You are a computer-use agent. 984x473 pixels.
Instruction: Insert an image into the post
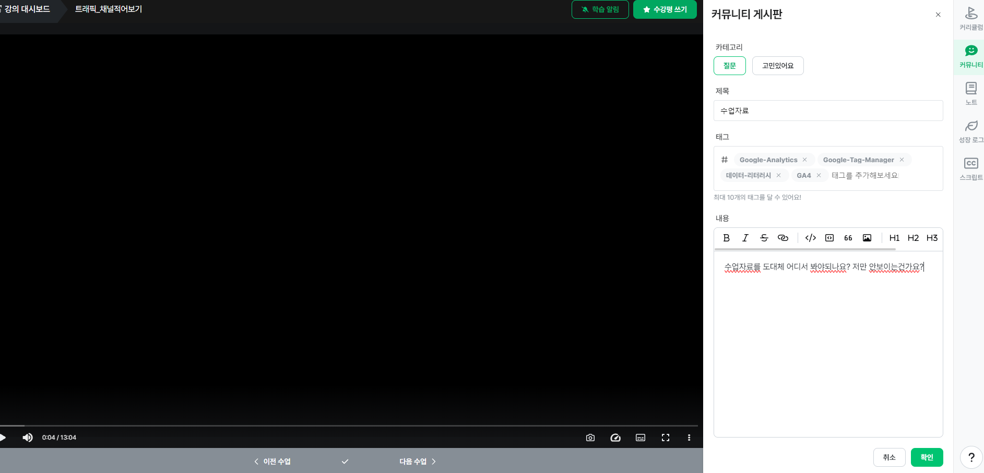867,238
